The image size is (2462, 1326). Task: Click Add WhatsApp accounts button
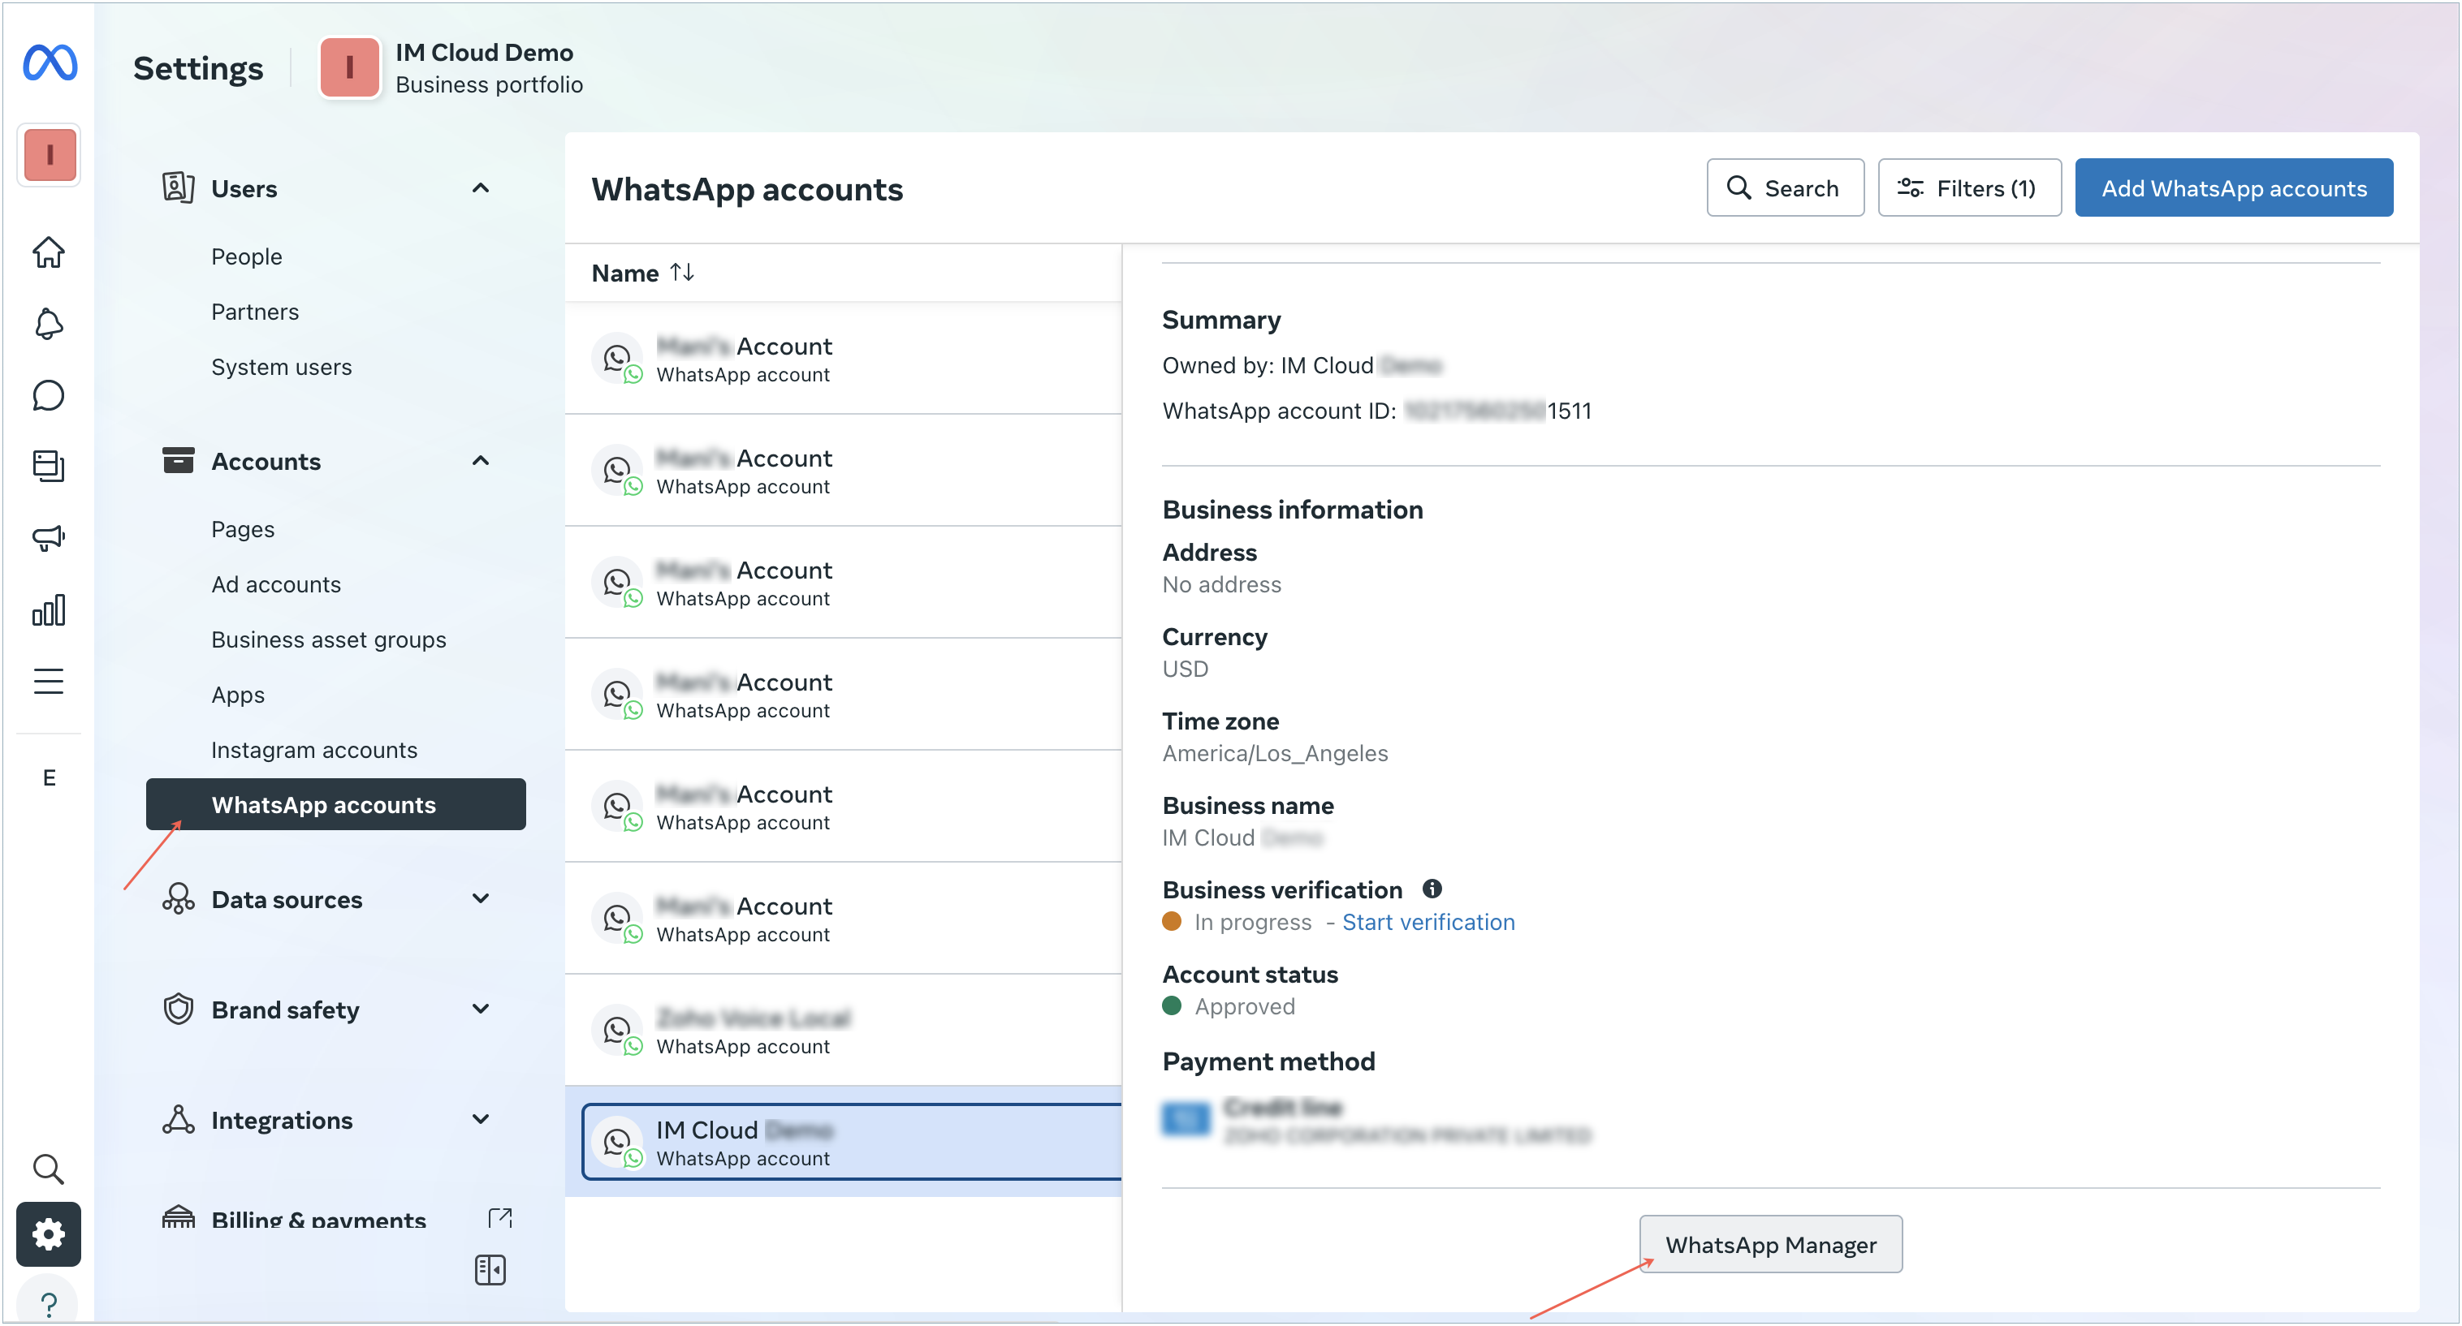[2234, 188]
